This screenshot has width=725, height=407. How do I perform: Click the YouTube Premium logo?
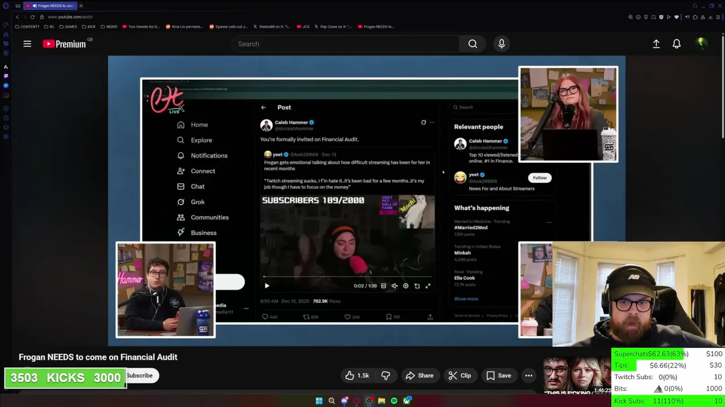click(64, 44)
